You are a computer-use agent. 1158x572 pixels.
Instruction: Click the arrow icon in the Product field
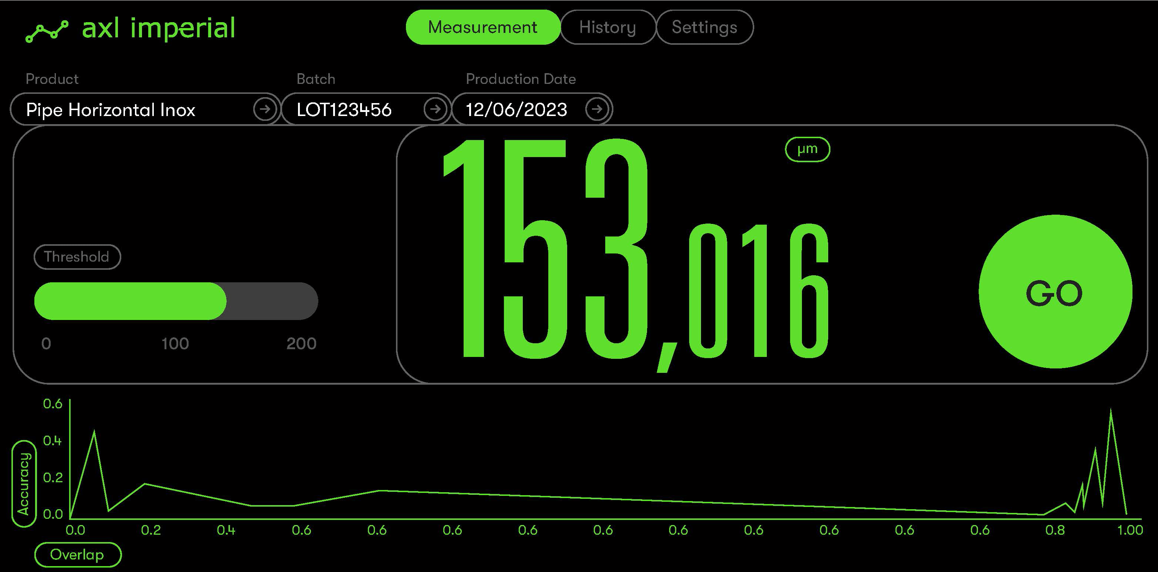[x=265, y=109]
